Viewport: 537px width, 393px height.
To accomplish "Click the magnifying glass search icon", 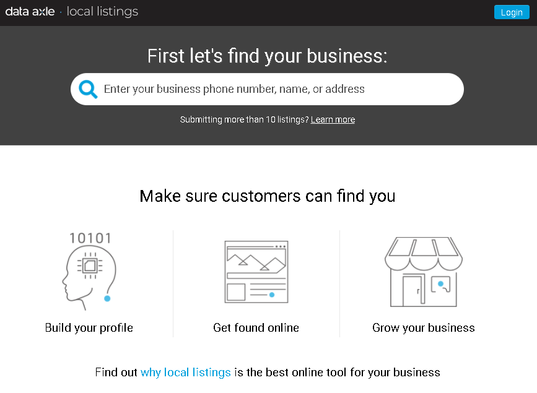I will (x=89, y=89).
